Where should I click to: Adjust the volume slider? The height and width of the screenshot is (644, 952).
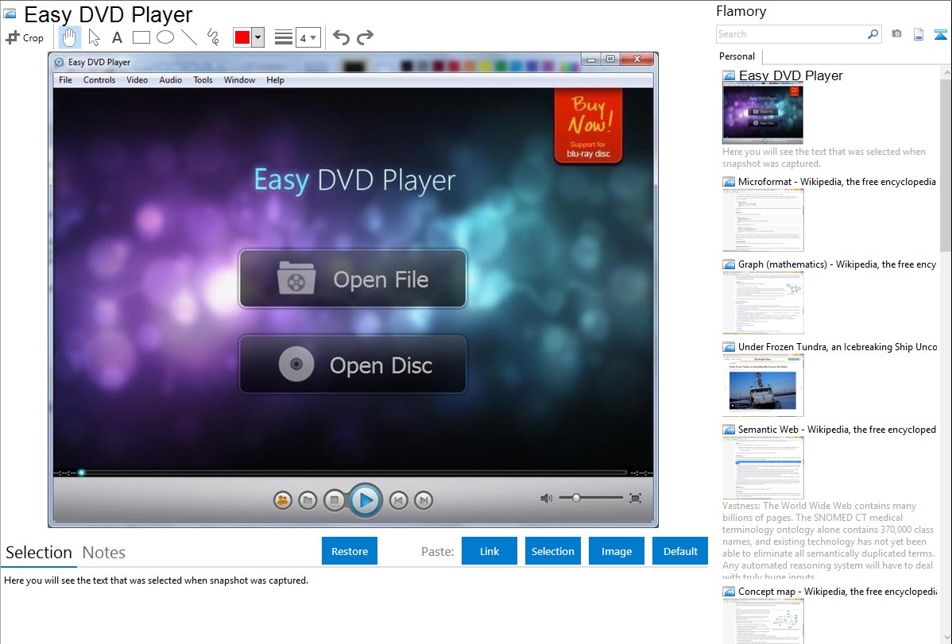pyautogui.click(x=590, y=498)
